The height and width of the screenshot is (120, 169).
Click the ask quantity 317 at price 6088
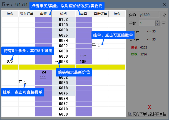tap(83, 56)
